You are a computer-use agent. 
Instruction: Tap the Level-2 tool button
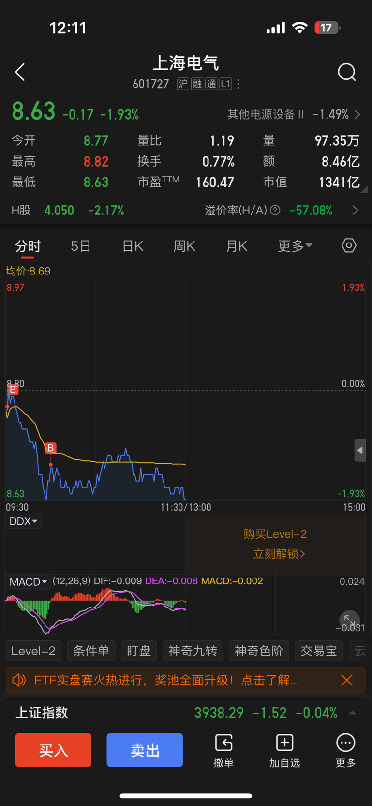(x=33, y=651)
